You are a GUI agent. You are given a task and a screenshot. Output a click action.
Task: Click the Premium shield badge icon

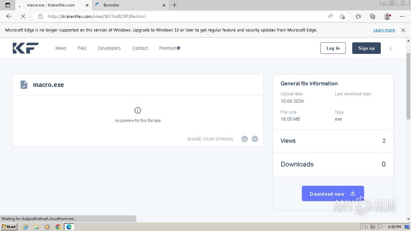click(179, 48)
